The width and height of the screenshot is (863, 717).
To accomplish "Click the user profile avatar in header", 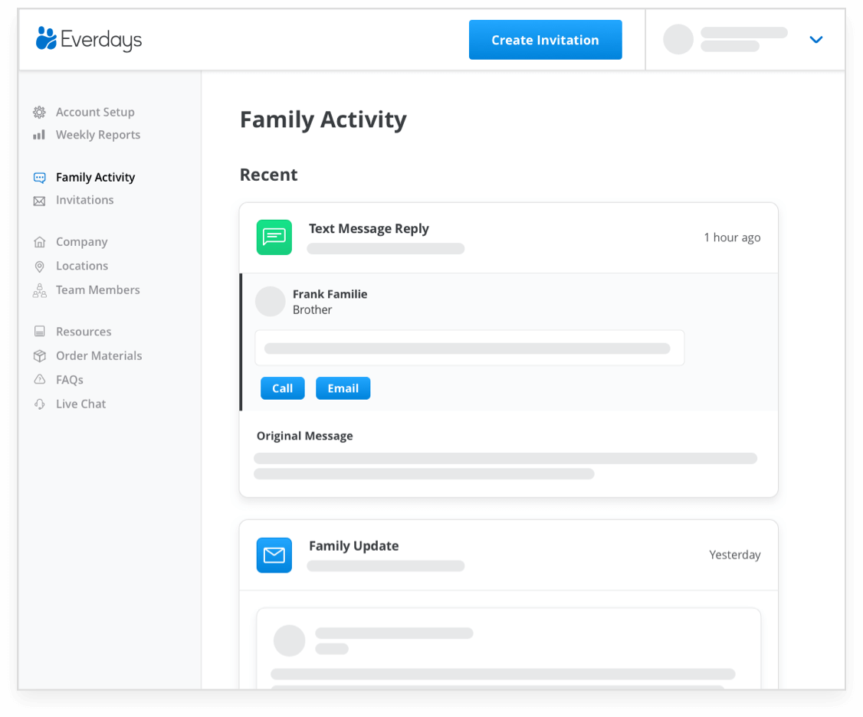I will tap(678, 40).
